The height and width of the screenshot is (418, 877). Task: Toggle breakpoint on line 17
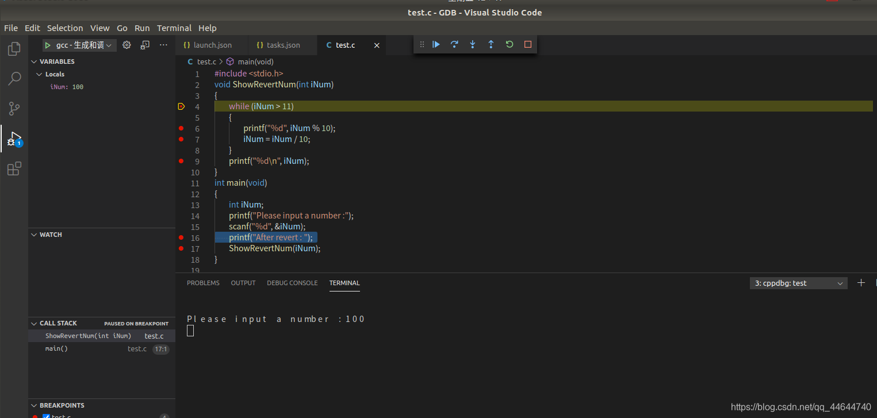tap(181, 248)
